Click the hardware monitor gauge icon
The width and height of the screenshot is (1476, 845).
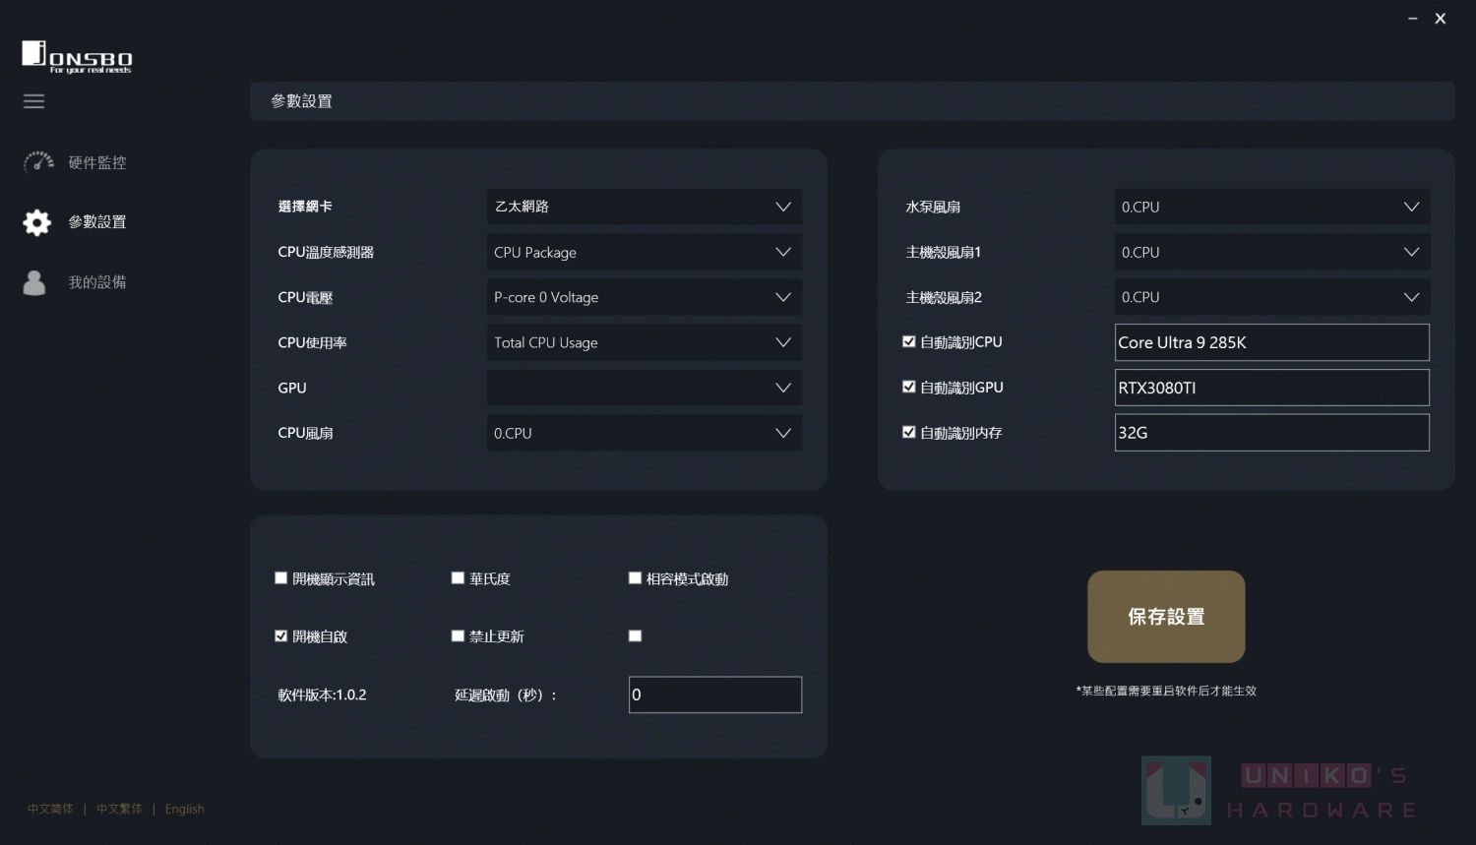[38, 162]
